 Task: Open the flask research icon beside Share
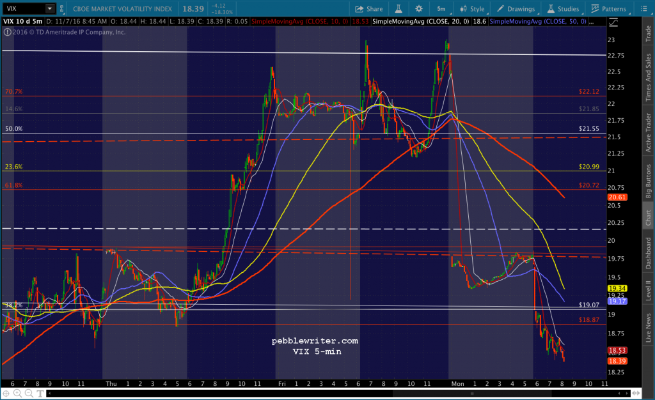point(398,9)
